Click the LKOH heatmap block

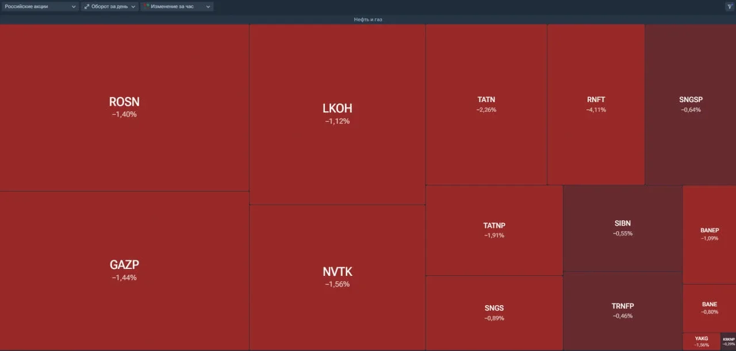(337, 114)
